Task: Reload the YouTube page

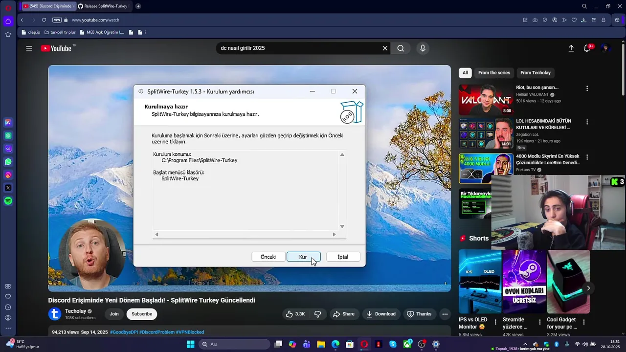Action: point(44,20)
